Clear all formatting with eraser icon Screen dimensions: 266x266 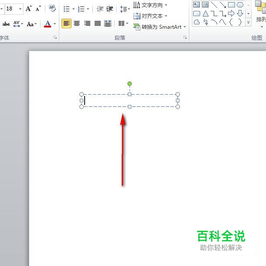coord(52,8)
